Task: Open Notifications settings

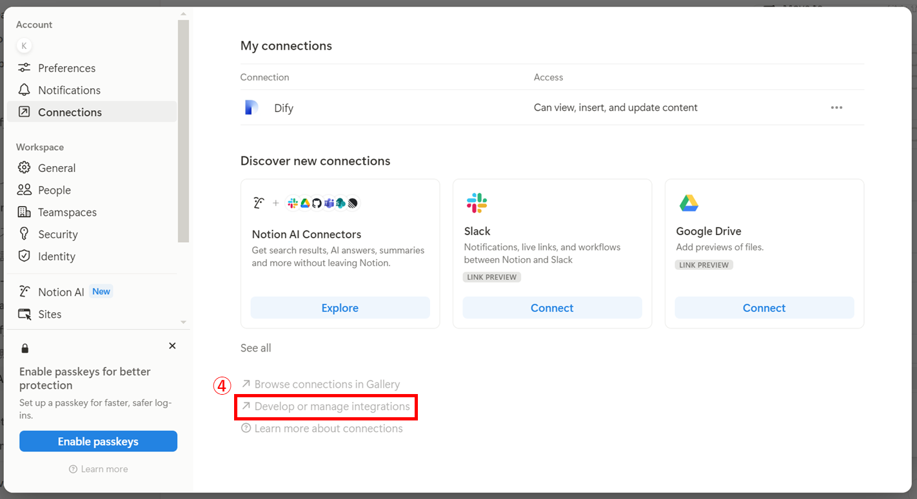Action: click(x=69, y=90)
